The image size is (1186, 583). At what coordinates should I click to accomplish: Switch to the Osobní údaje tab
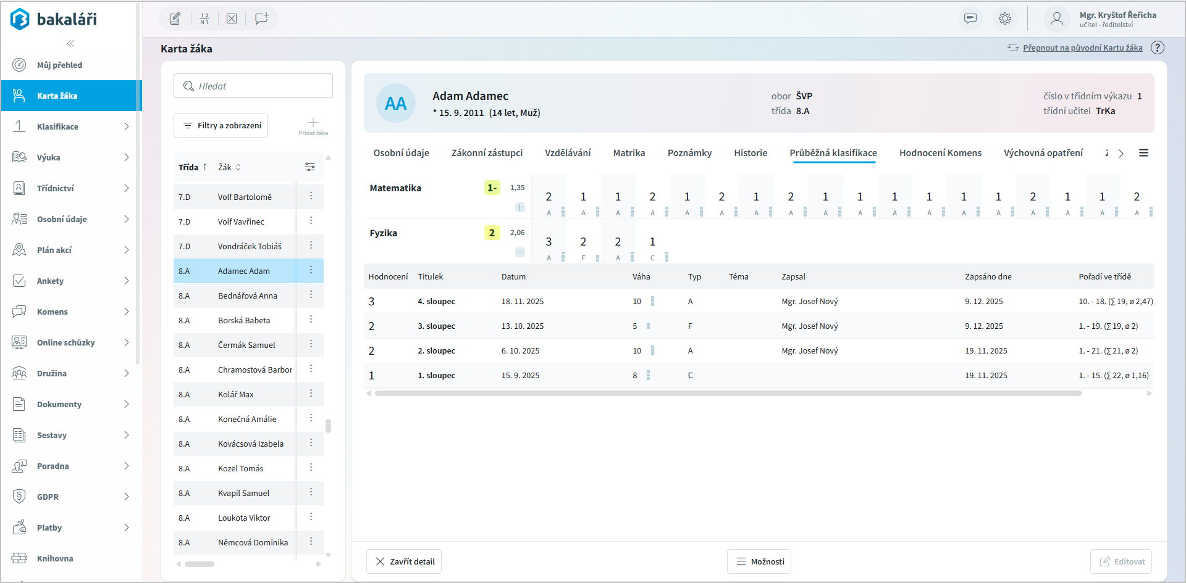coord(401,153)
